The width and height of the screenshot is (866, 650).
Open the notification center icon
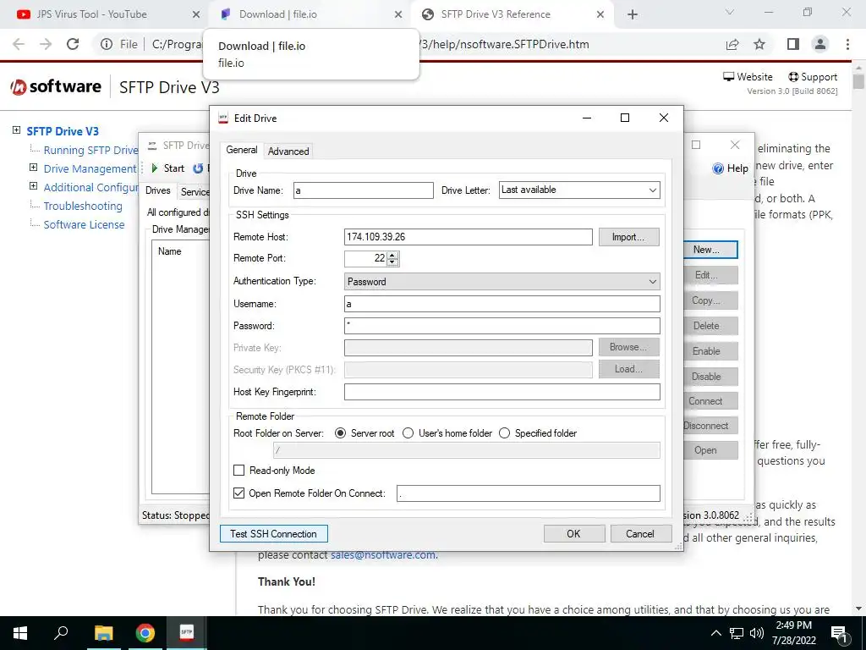[x=839, y=633]
